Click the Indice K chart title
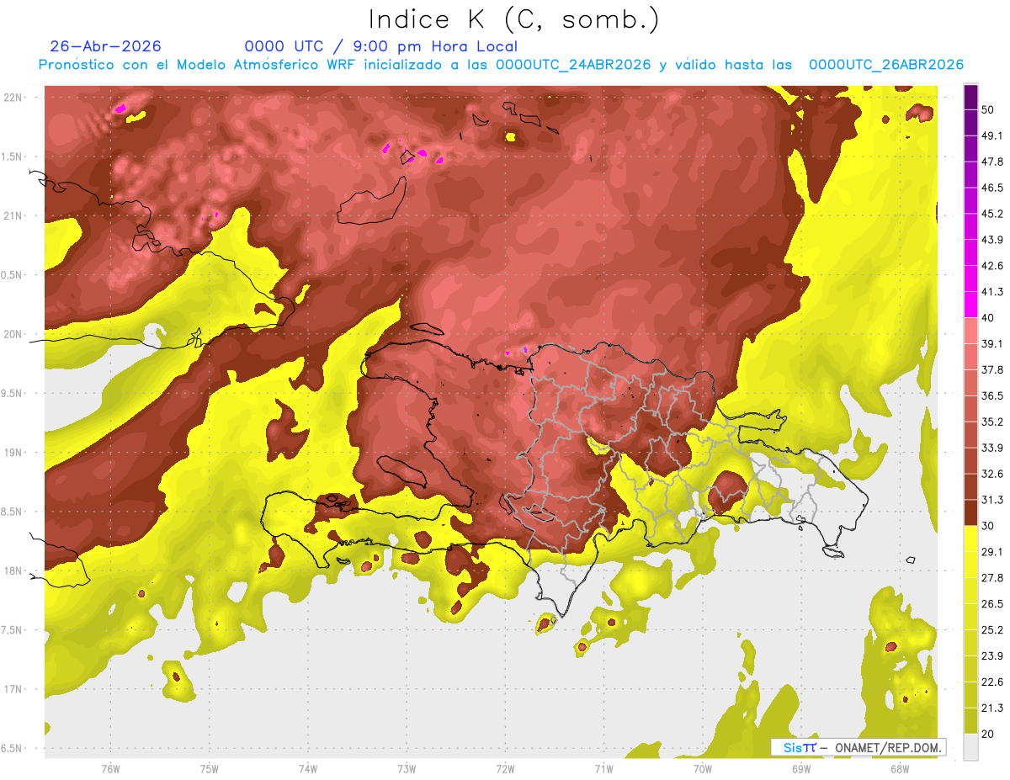1010x780 pixels. point(513,19)
